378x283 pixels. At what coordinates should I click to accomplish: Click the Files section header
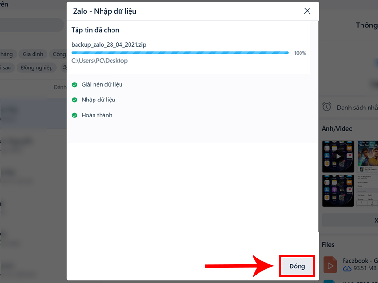[x=328, y=245]
